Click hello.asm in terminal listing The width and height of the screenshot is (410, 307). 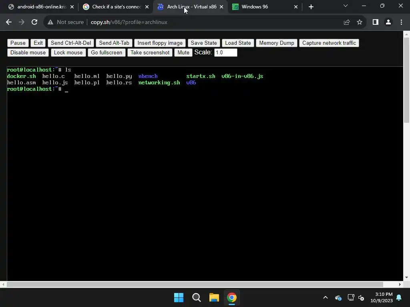point(22,82)
